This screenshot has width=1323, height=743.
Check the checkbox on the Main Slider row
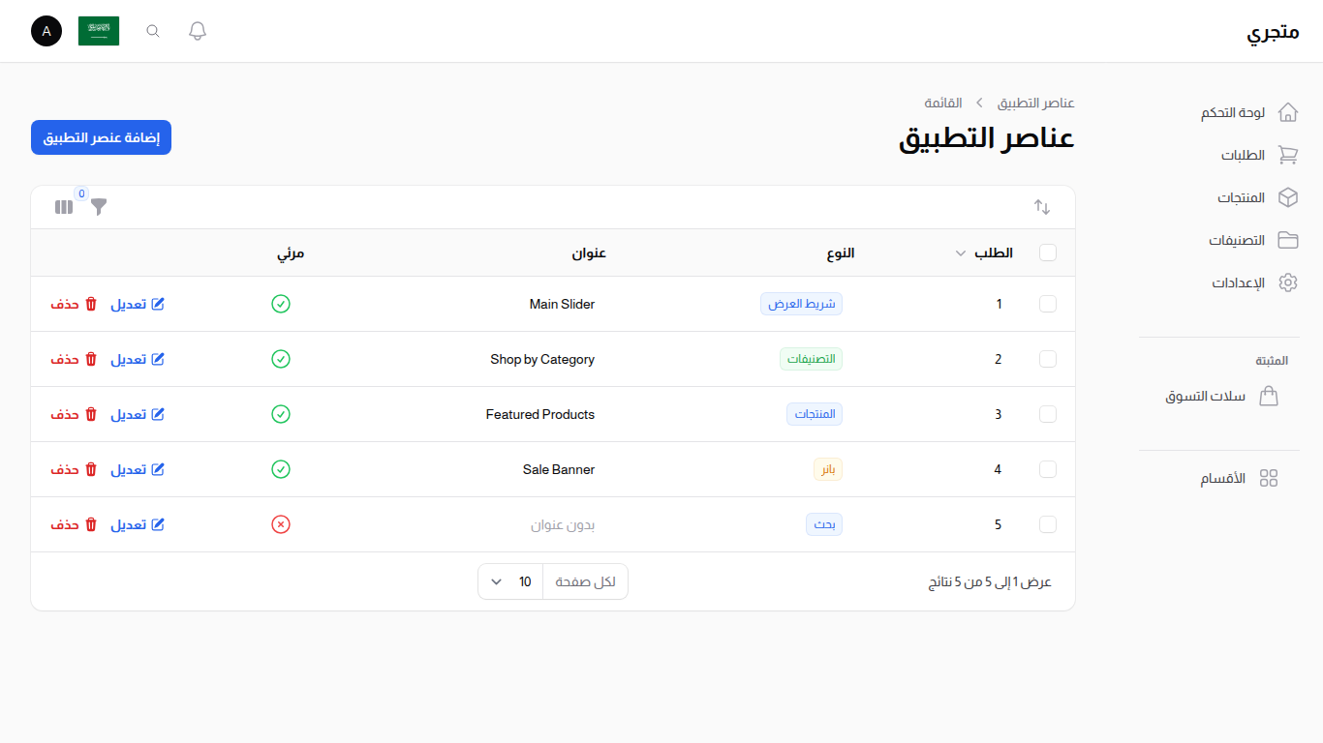tap(1048, 304)
